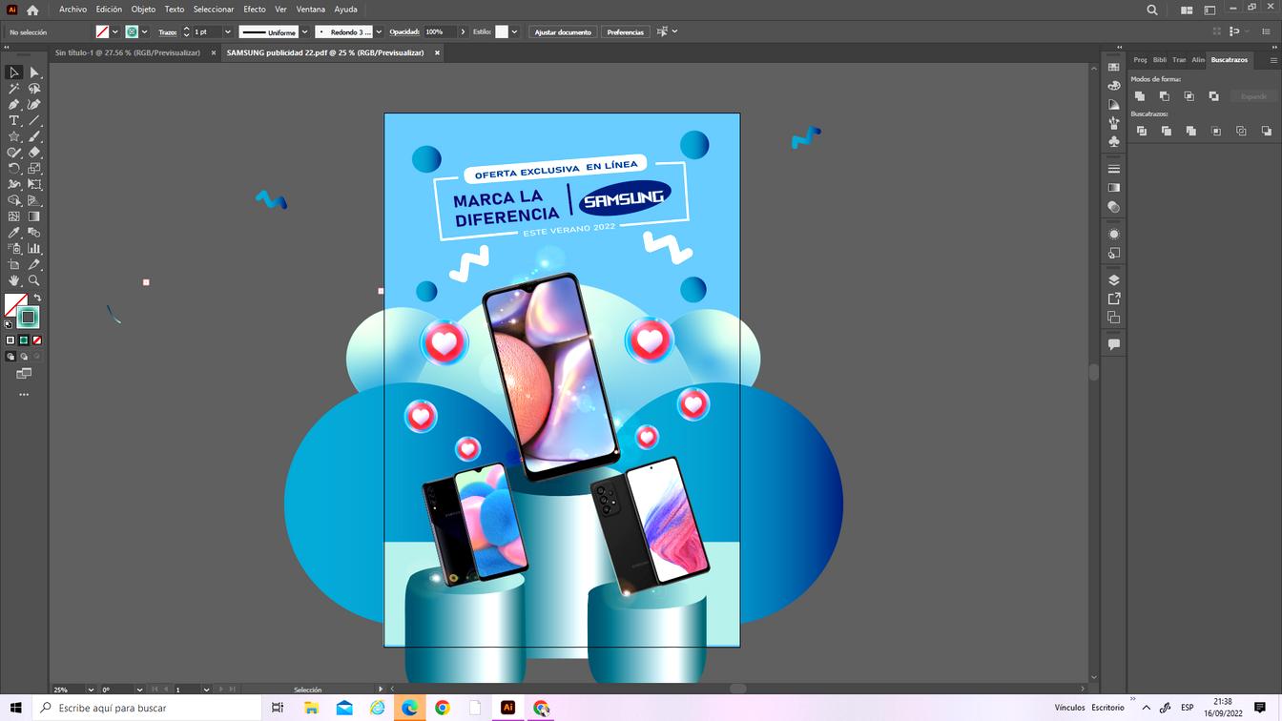The width and height of the screenshot is (1282, 721).
Task: Select the Eraser tool
Action: pos(34,153)
